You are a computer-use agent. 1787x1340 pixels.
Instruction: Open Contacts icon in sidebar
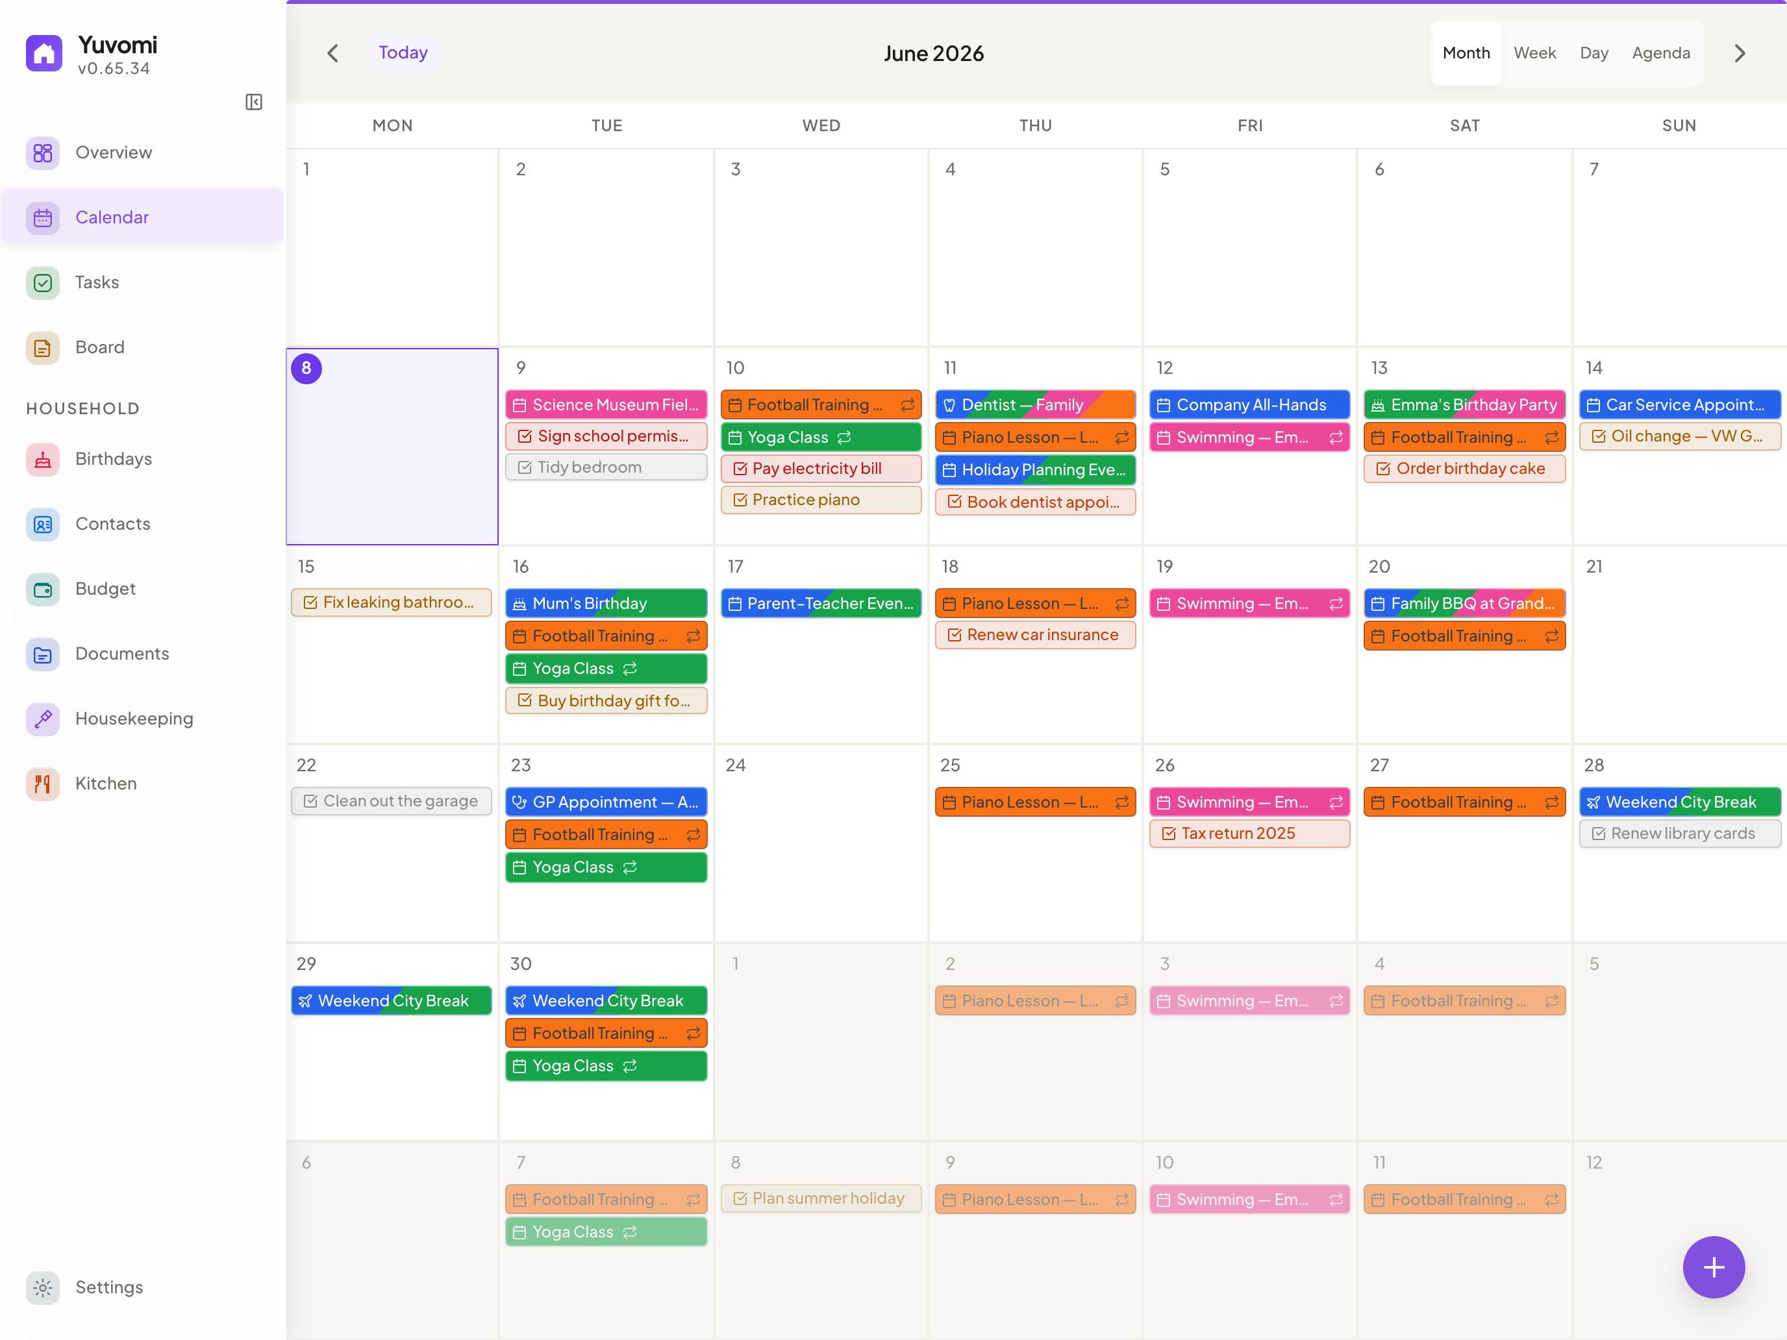[x=43, y=524]
